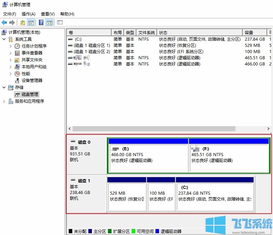This screenshot has height=235, width=273.
Task: Click drive icon of 磁盘 1 磁盘分区 1 row
Action: pos(70,45)
